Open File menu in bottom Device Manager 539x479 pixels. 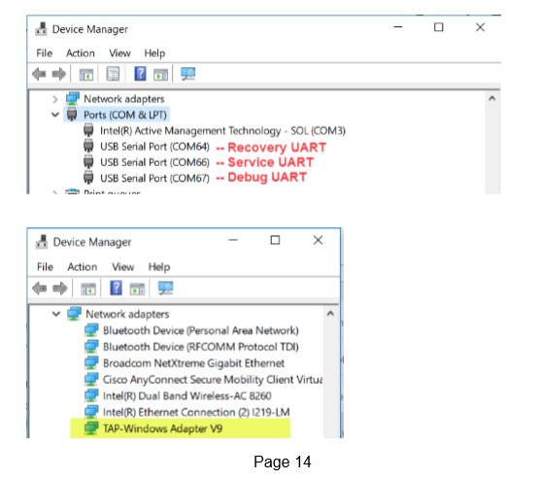tap(45, 267)
